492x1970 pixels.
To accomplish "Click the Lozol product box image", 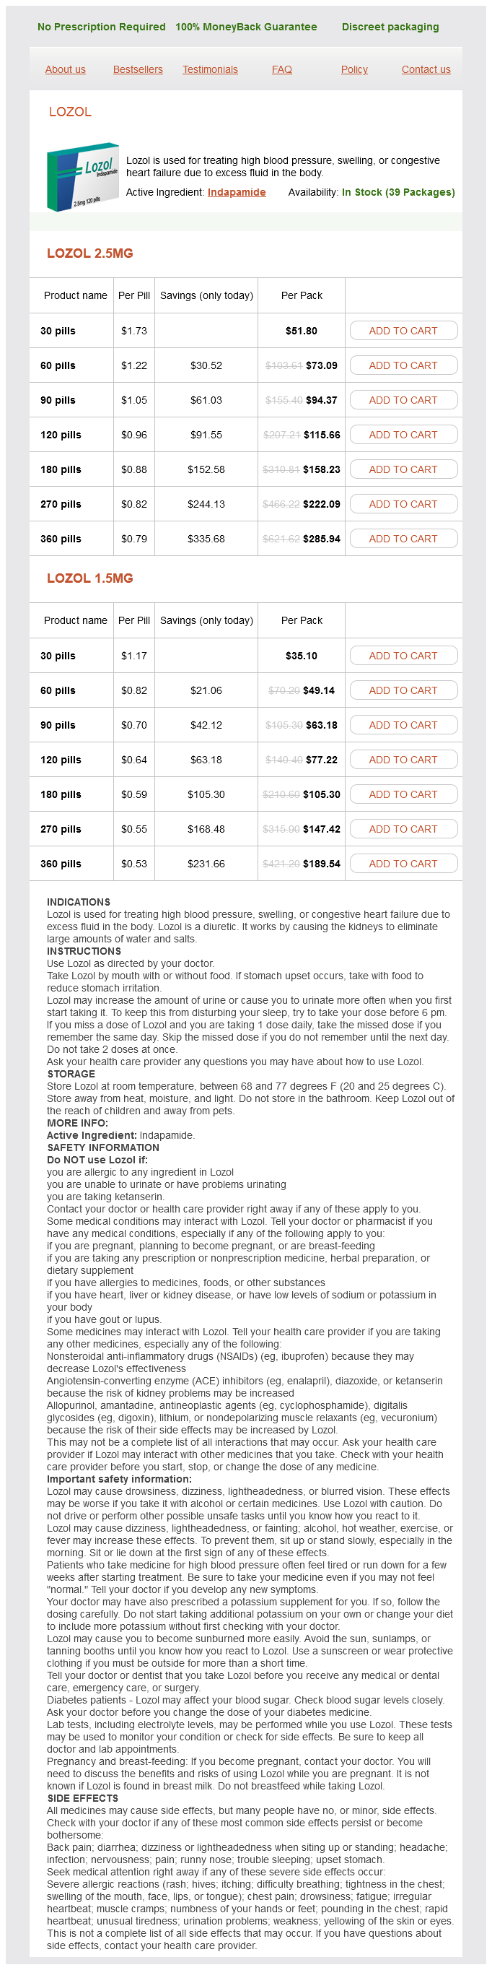I will point(82,176).
